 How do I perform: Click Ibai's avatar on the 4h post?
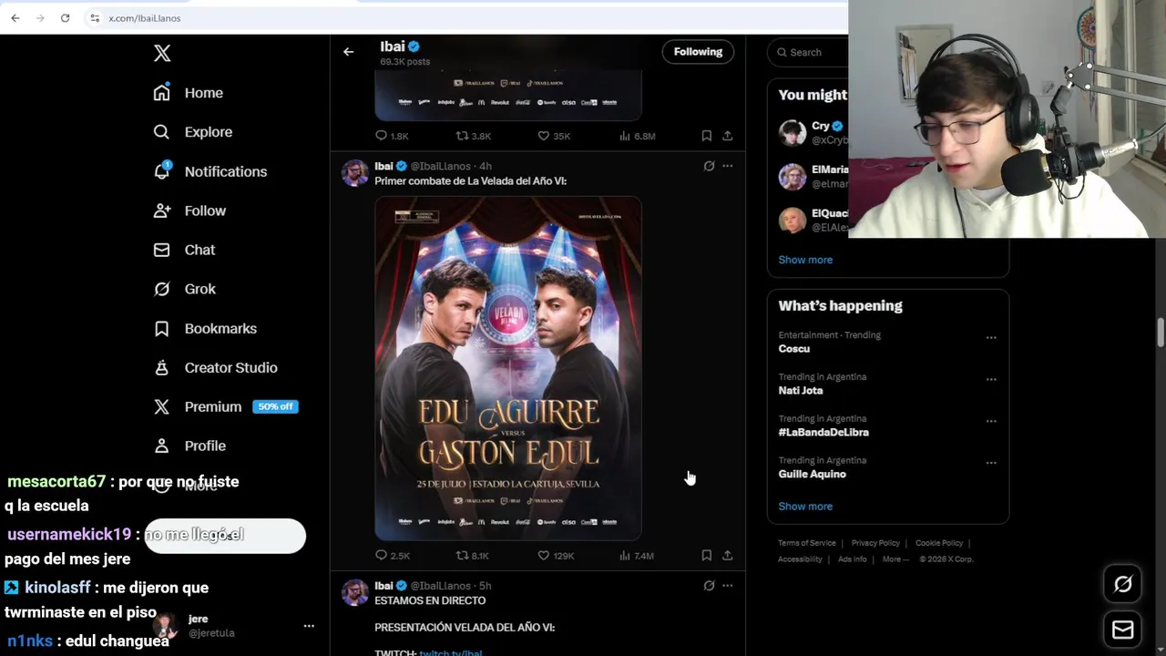[355, 173]
